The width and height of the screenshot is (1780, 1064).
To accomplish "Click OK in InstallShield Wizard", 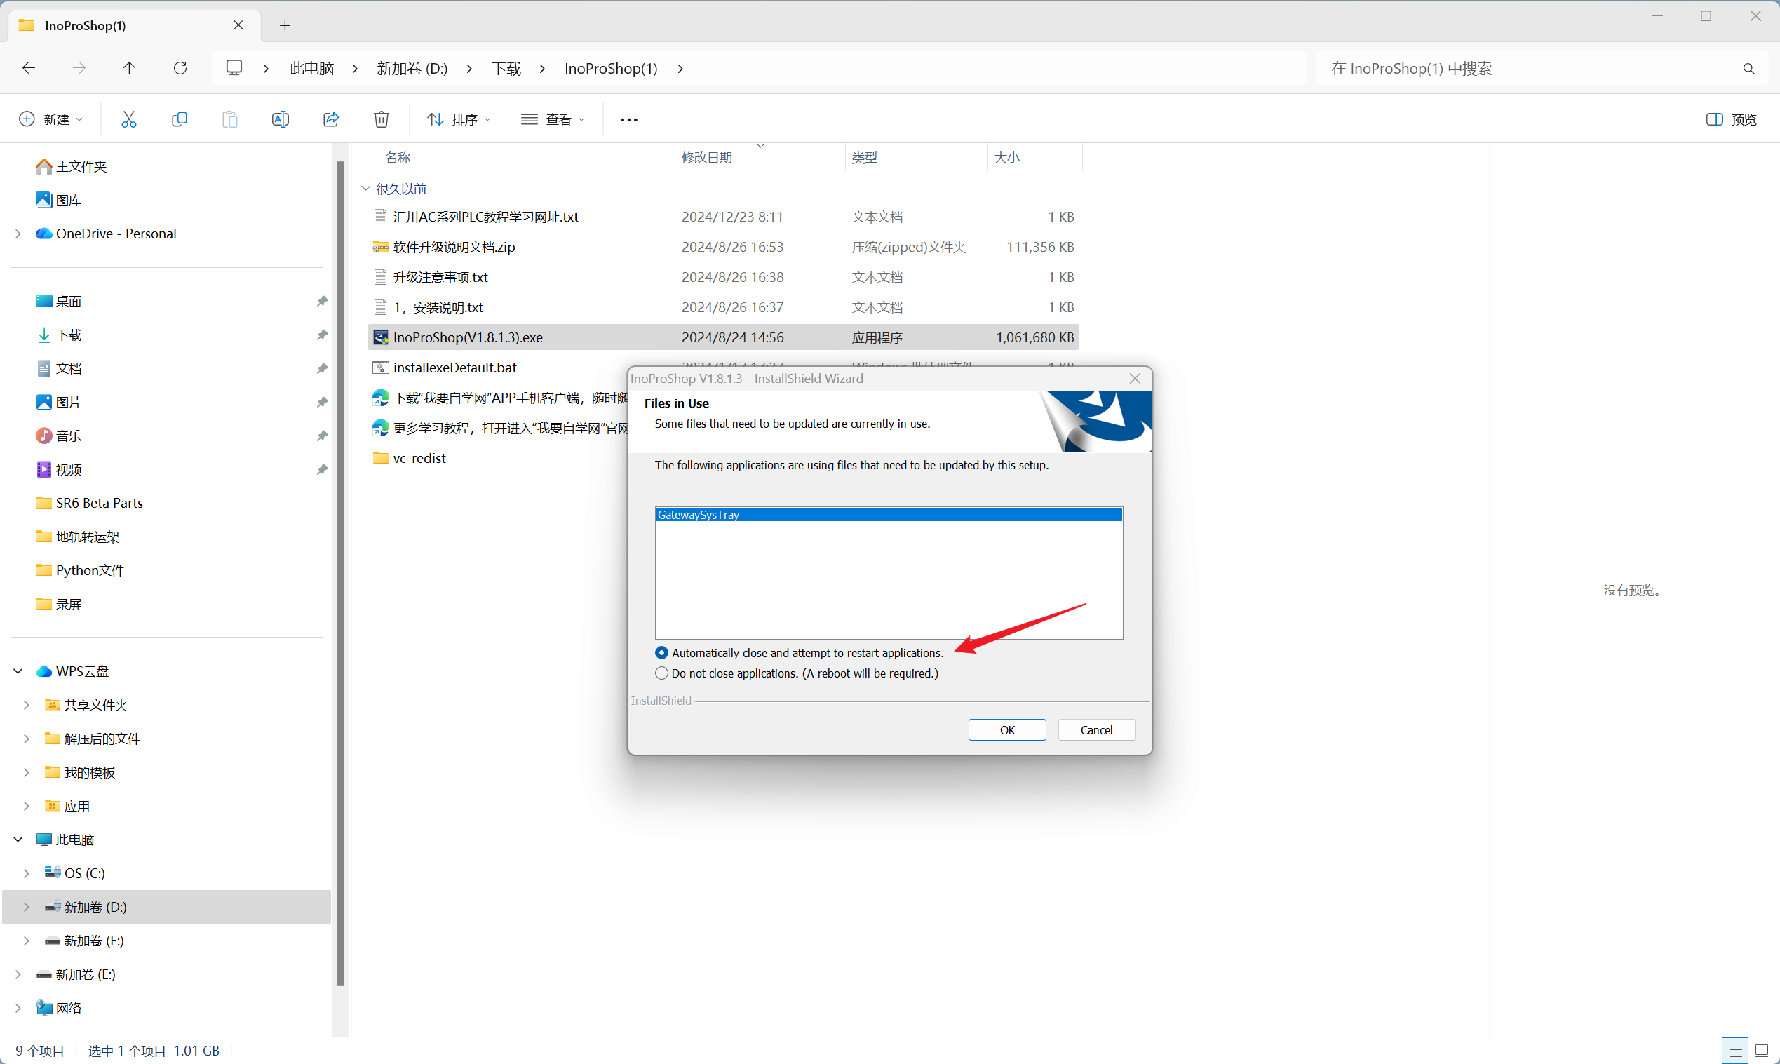I will pos(1006,729).
